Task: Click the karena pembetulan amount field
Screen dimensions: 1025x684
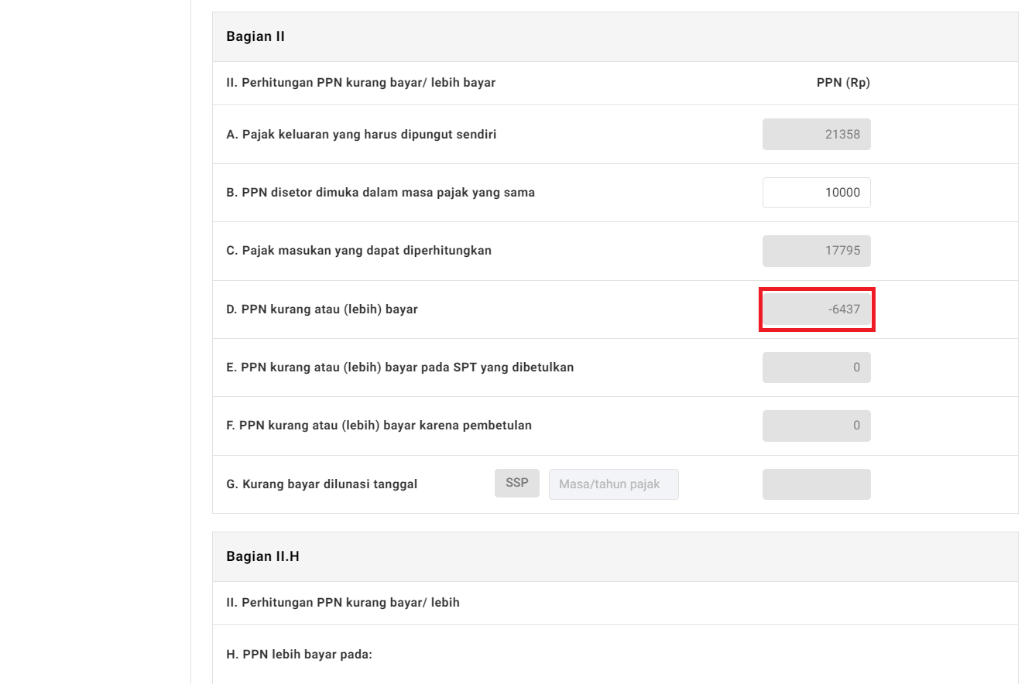Action: pos(816,426)
